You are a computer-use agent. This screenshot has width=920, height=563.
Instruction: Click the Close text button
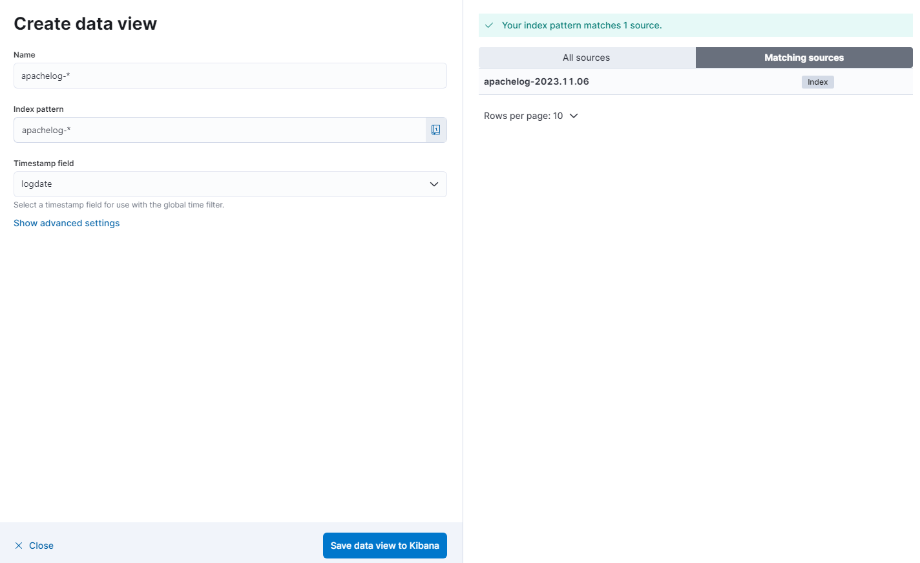coord(41,546)
